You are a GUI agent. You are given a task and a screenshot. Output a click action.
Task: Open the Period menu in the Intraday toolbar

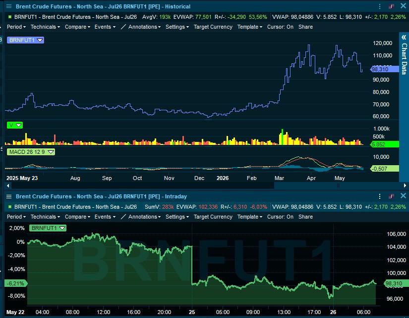click(16, 217)
